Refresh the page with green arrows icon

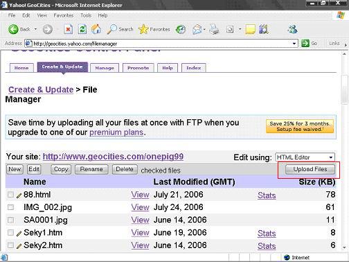82,29
